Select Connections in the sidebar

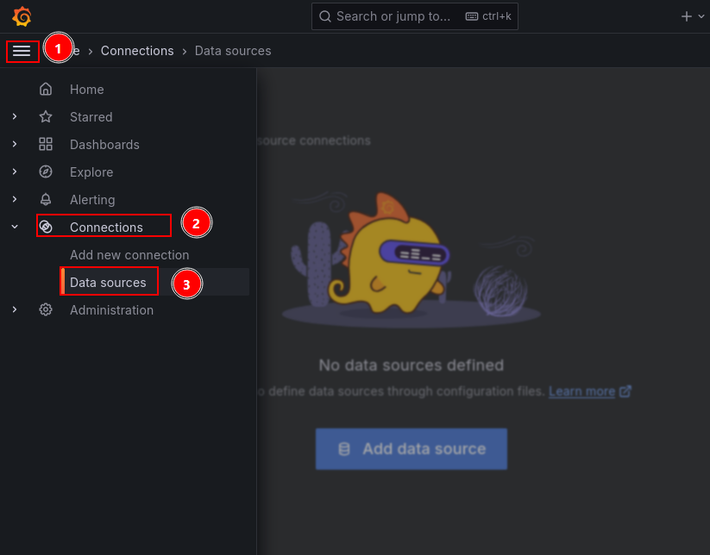[x=106, y=228]
